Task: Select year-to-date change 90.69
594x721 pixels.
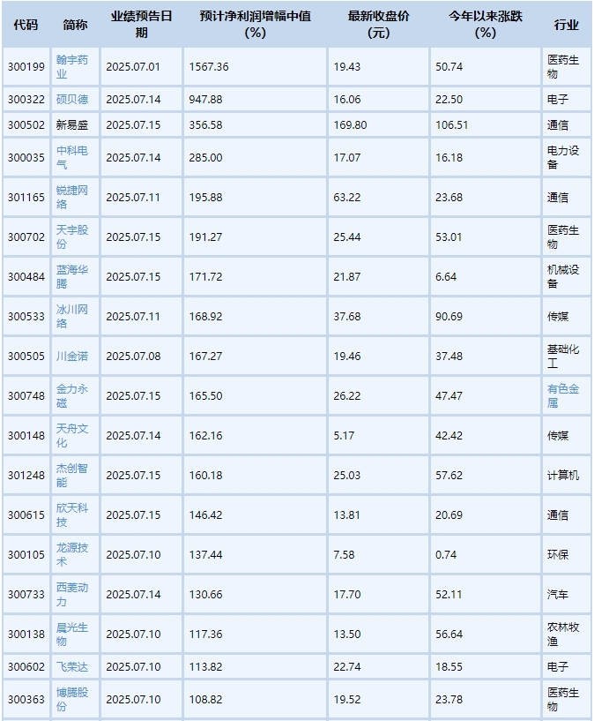Action: (x=449, y=316)
